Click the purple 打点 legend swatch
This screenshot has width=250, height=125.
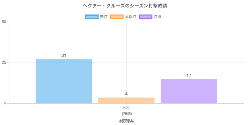pos(145,17)
